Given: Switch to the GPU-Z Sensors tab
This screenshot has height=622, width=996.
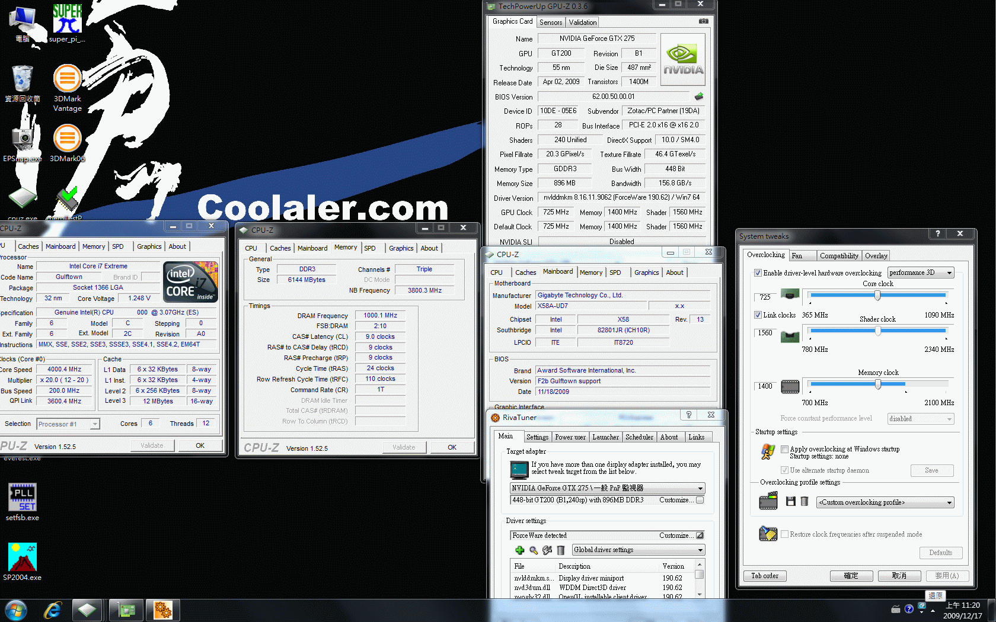Looking at the screenshot, I should pyautogui.click(x=551, y=23).
